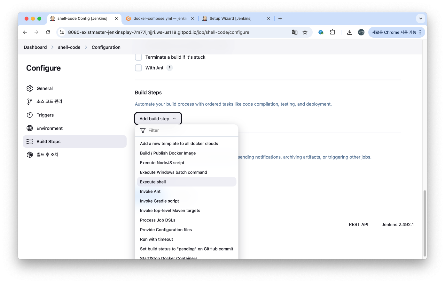
Task: Click Configuration breadcrumb
Action: click(x=106, y=47)
